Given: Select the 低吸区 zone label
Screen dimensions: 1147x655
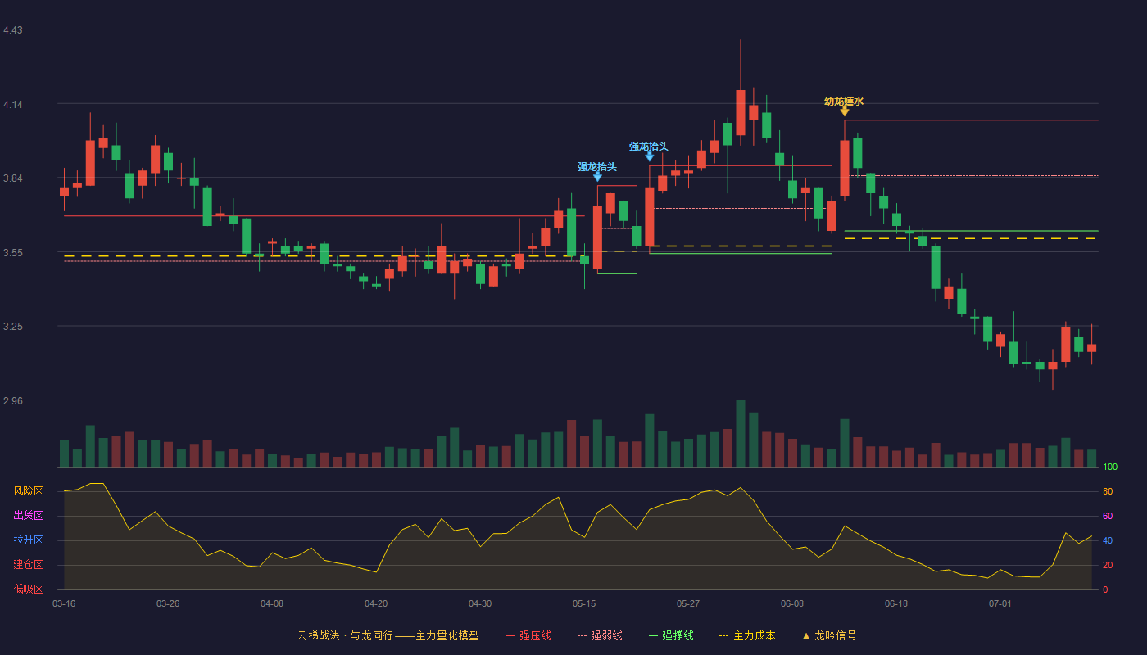Looking at the screenshot, I should (x=28, y=589).
